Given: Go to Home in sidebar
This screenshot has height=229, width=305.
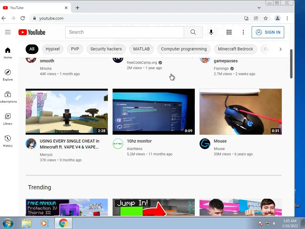Looking at the screenshot, I should [8, 53].
